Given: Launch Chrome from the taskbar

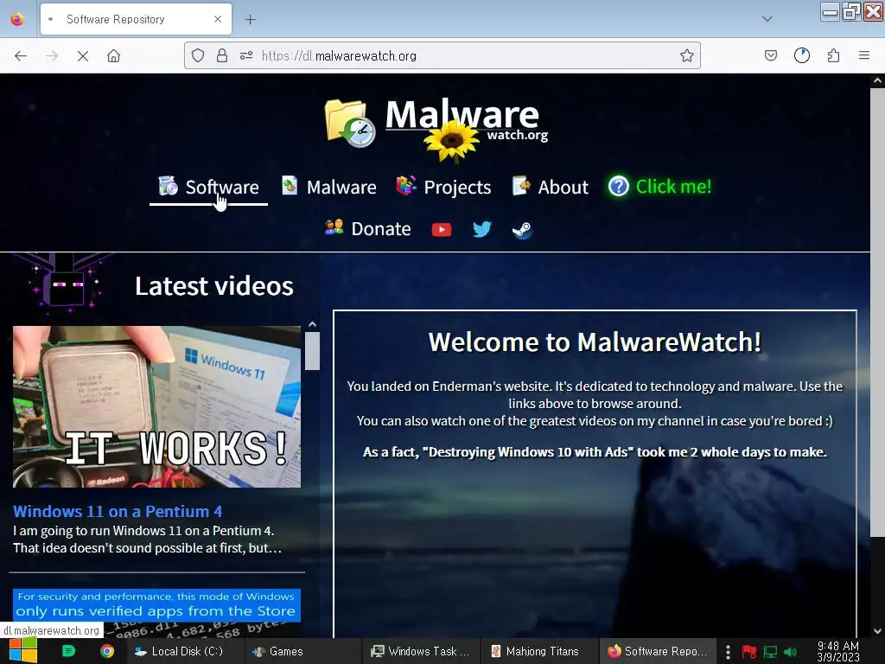Looking at the screenshot, I should [106, 651].
